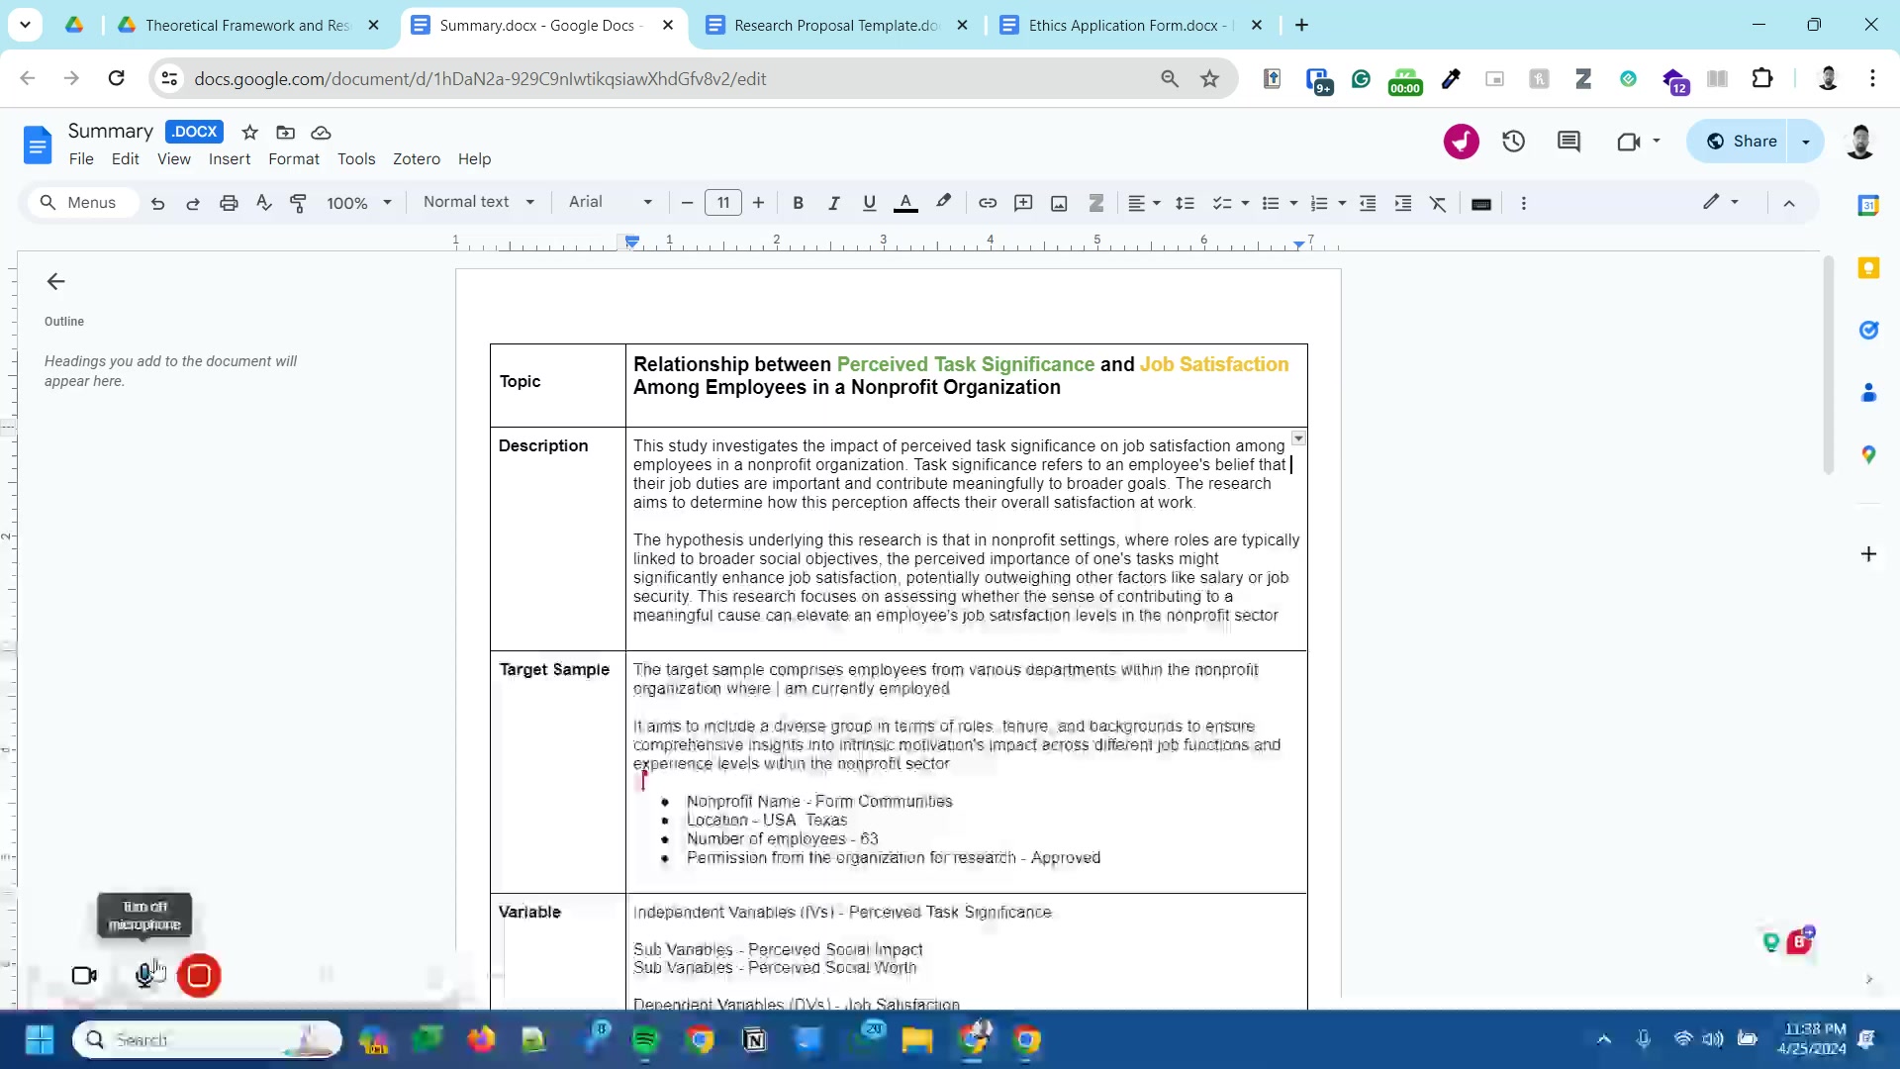Click the font size input field

tap(722, 203)
